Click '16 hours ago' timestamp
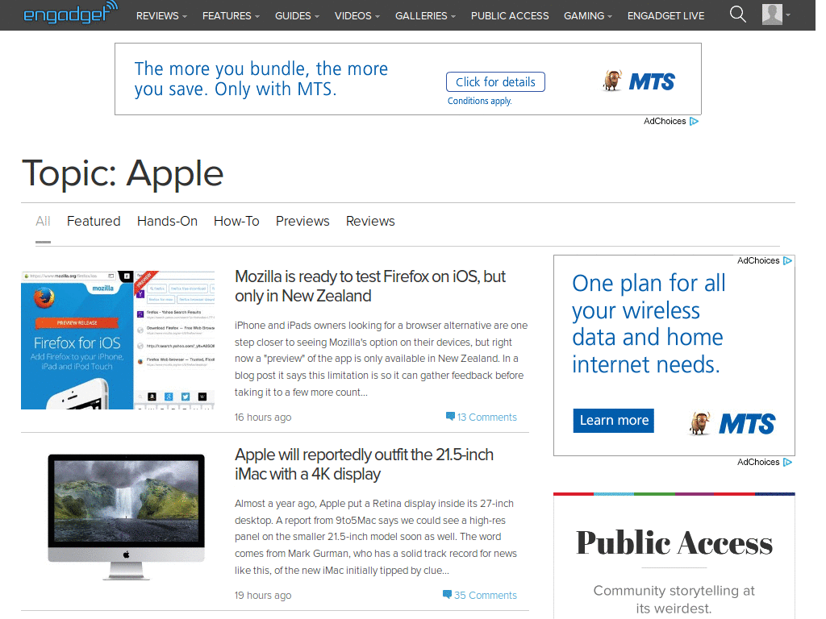Screen dimensions: 826x619 263,418
